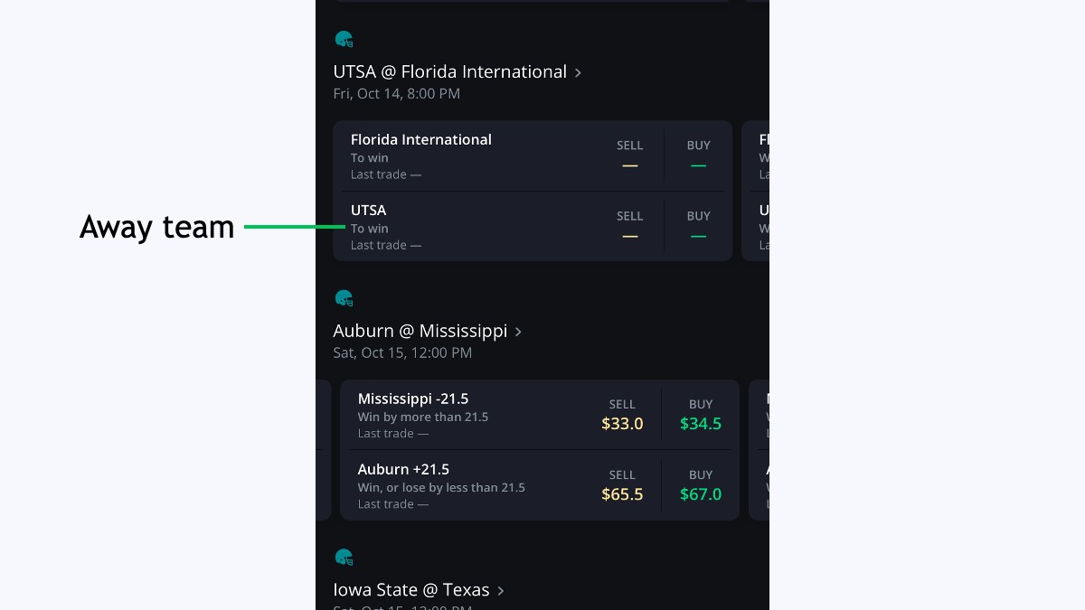Expand Iowa State @ Texas chevron
1085x610 pixels.
[x=501, y=591]
